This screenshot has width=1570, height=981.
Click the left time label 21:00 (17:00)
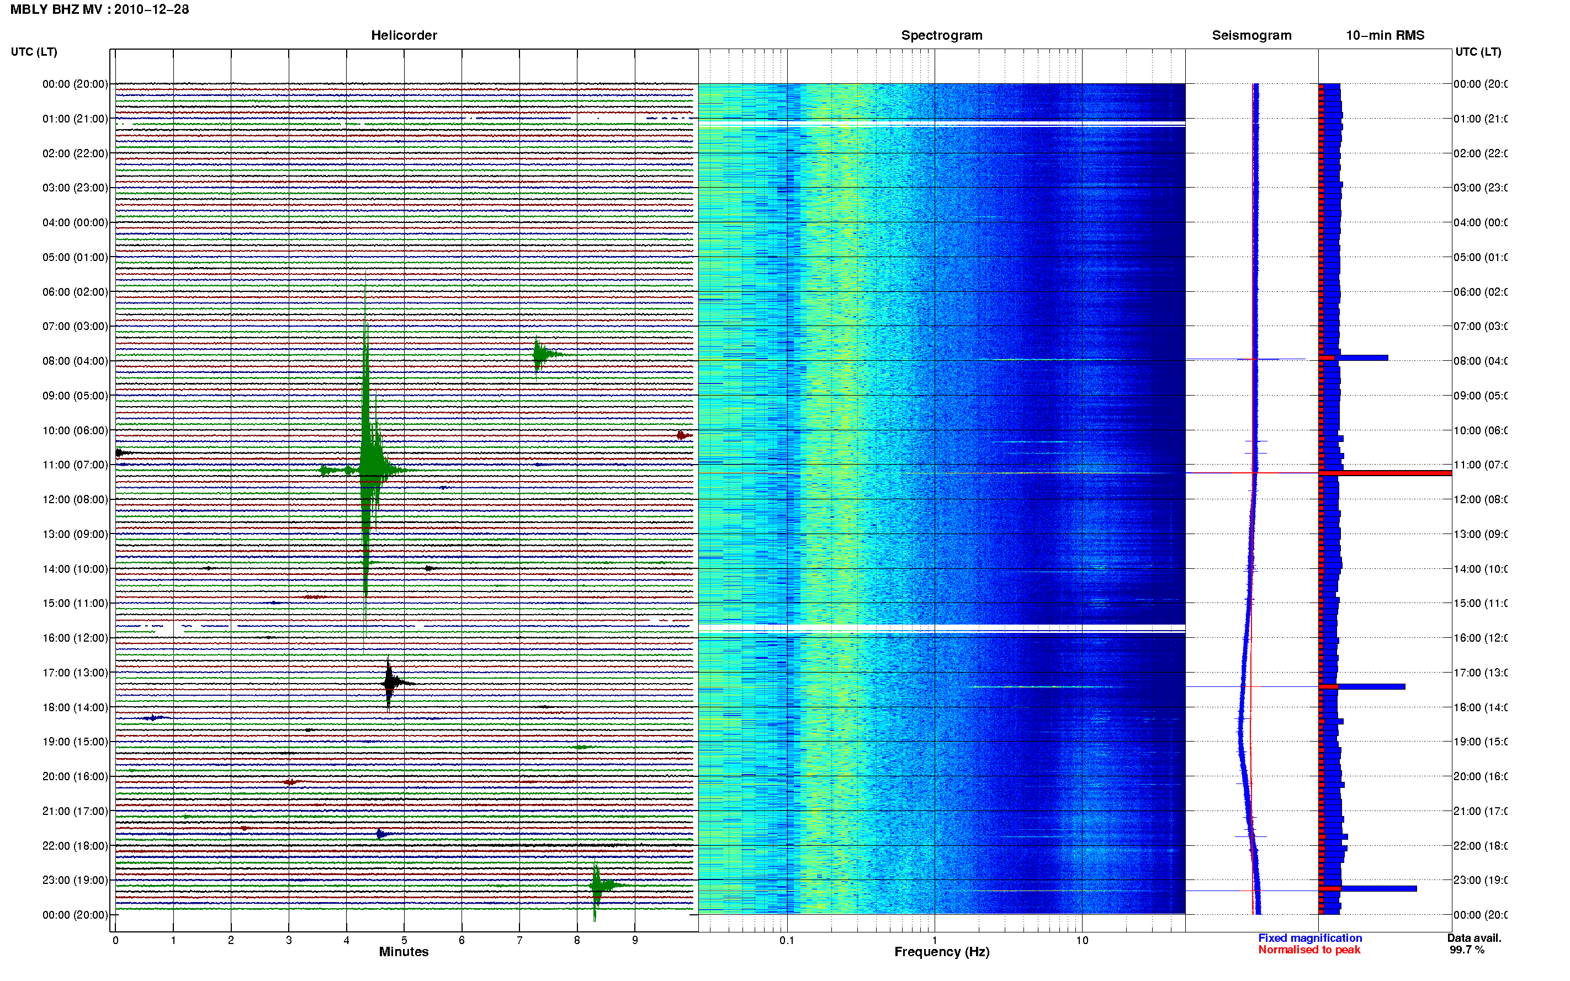(75, 811)
